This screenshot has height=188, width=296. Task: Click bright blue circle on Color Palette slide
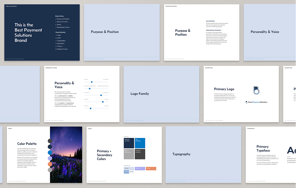pyautogui.click(x=50, y=153)
